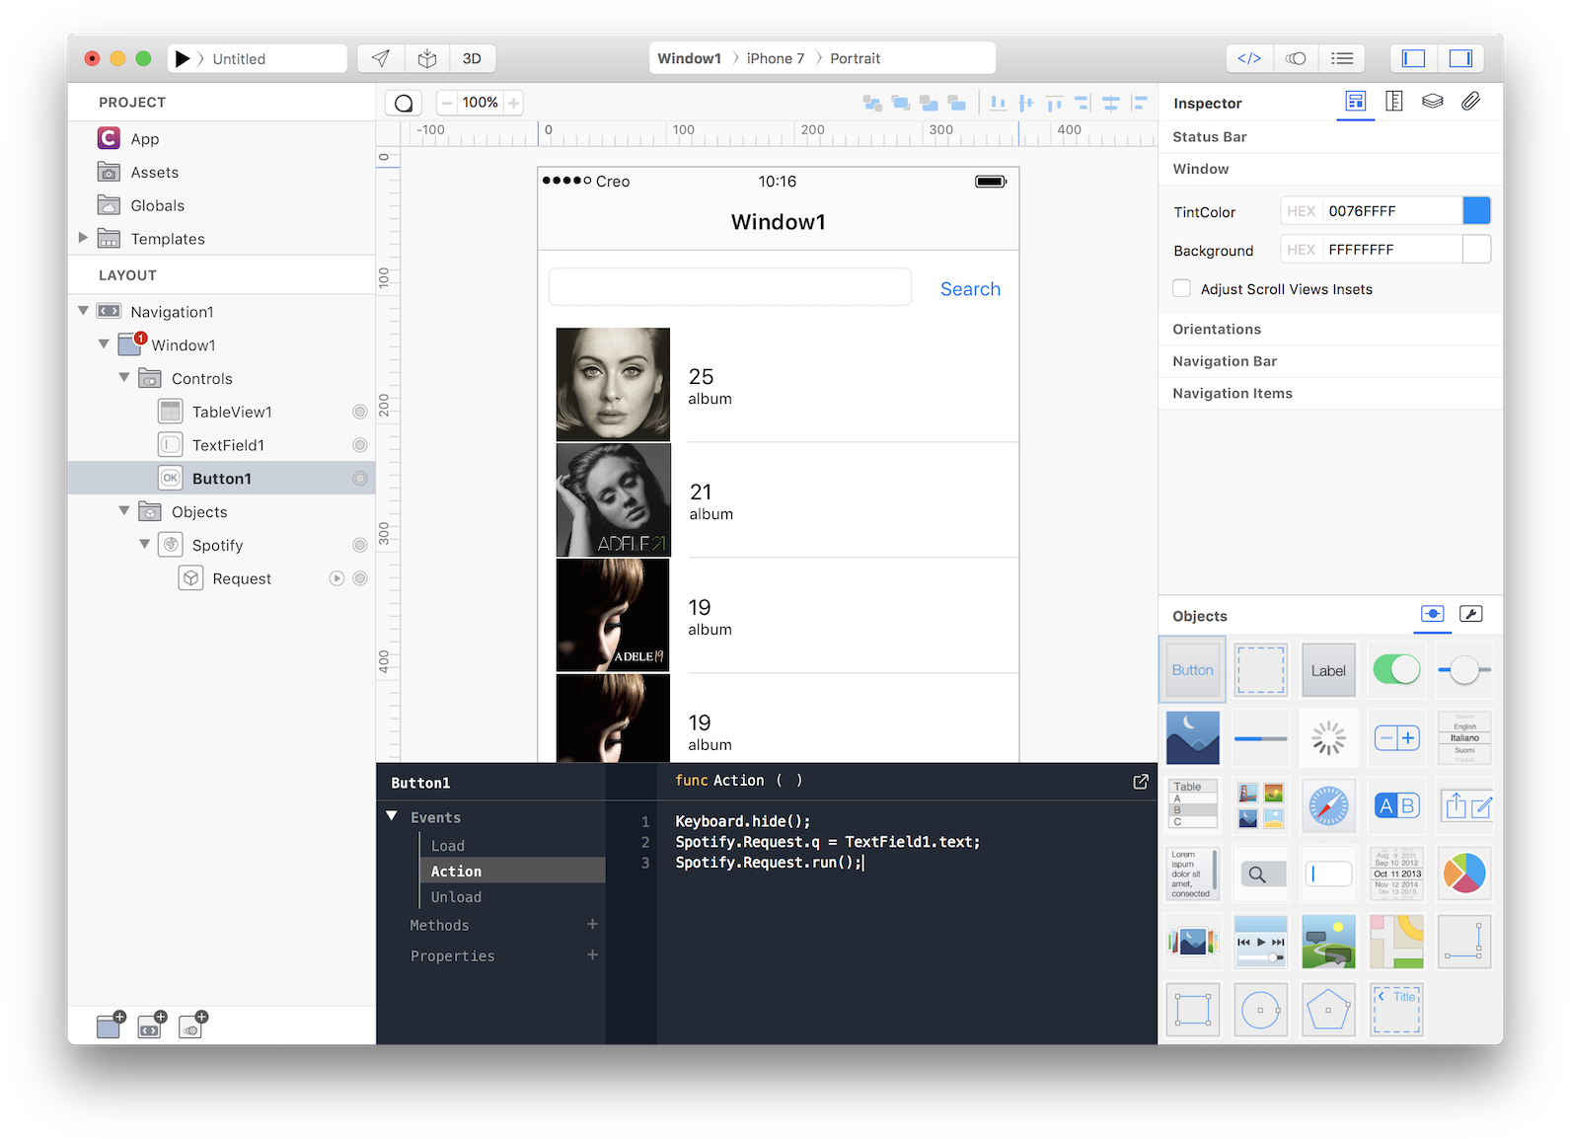Open the TintColor blue color swatch

coord(1476,211)
